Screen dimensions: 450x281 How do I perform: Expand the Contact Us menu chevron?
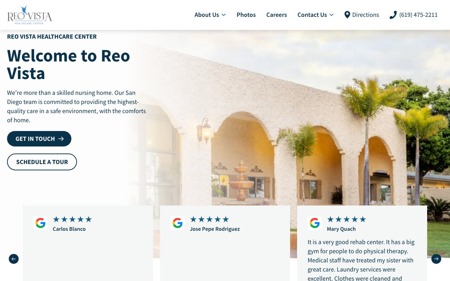click(x=332, y=15)
